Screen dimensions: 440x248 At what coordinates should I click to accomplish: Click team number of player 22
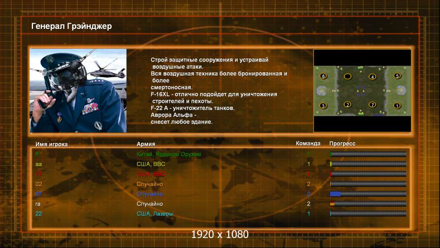tap(309, 214)
